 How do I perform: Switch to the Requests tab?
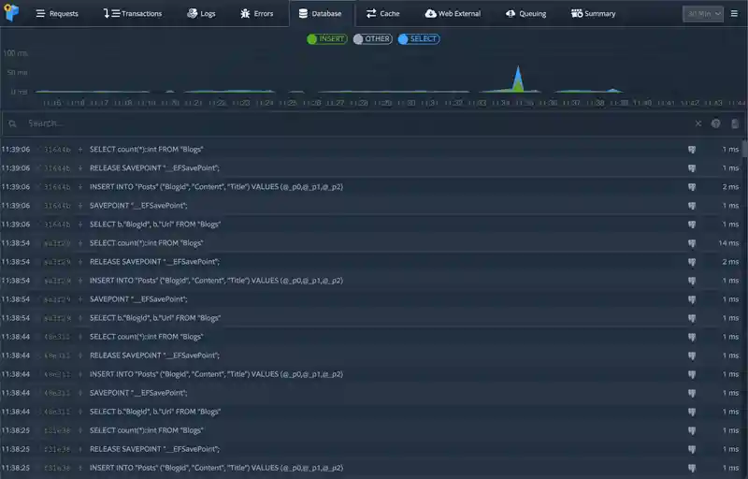(57, 14)
